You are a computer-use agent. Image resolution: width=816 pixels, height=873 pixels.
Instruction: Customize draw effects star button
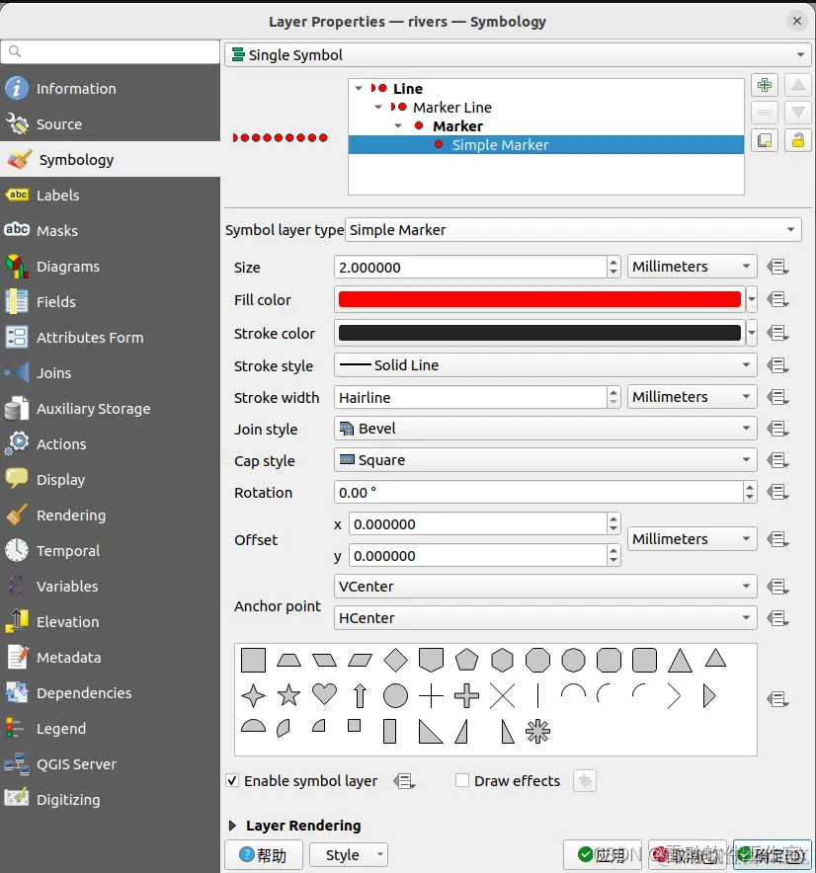point(584,781)
